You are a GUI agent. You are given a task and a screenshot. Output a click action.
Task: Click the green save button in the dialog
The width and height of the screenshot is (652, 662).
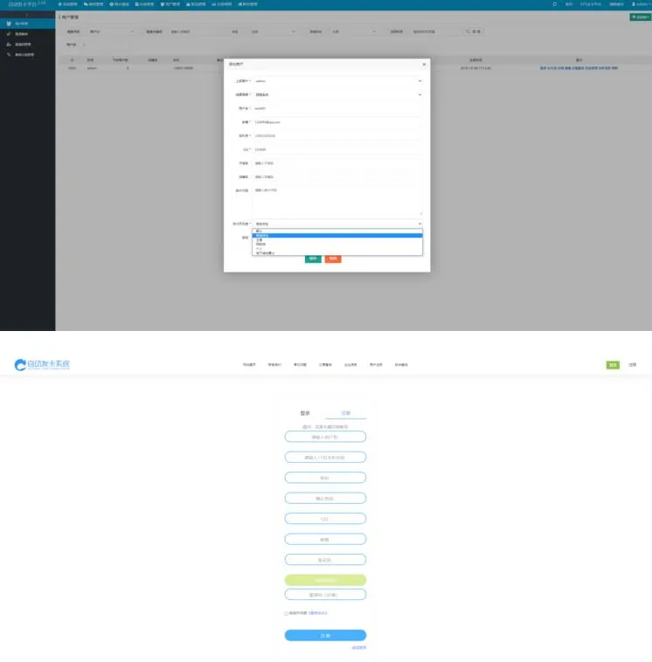[313, 259]
